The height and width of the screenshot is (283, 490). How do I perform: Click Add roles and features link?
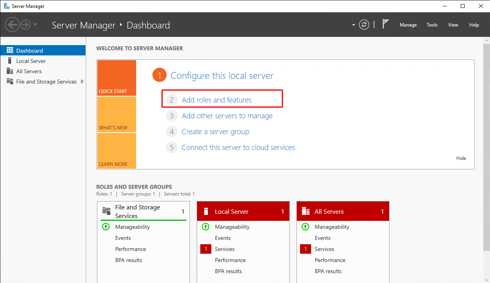click(x=217, y=100)
